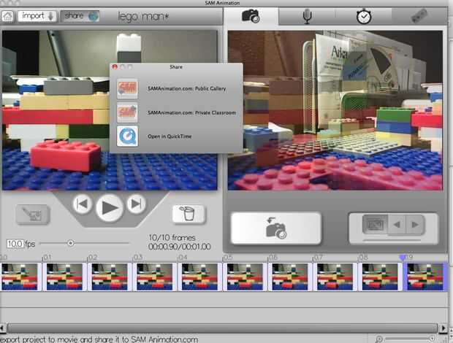
Task: Adjust the overlay opacity slider
Action: coord(392,239)
